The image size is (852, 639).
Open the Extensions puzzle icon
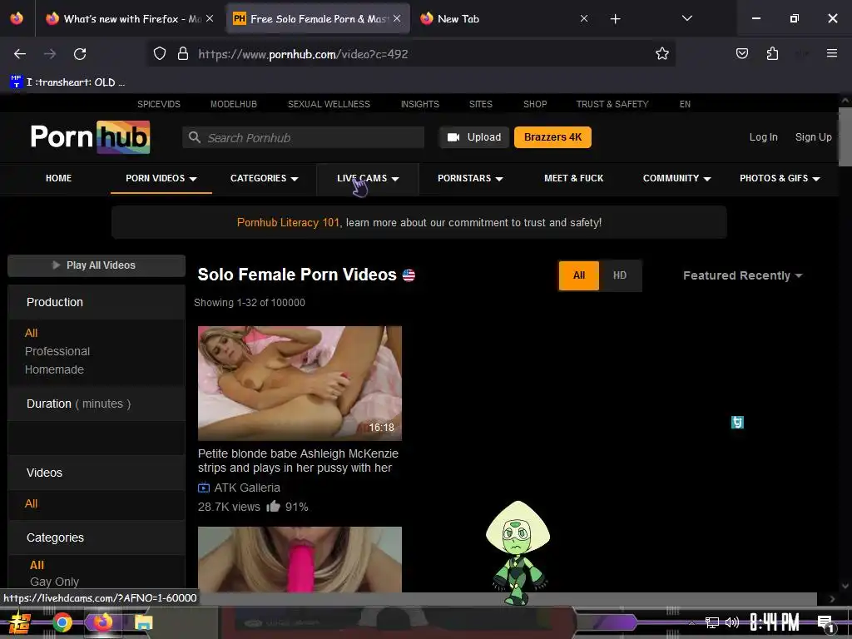coord(772,53)
